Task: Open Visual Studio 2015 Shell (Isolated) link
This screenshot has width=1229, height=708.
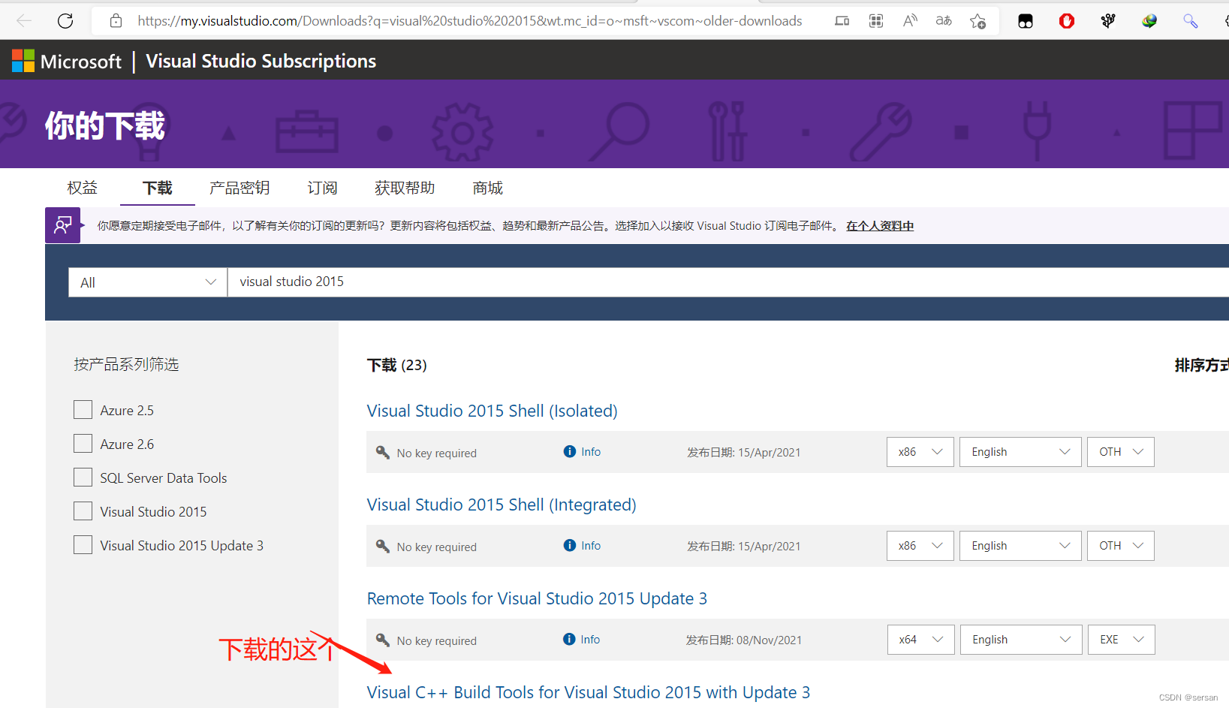Action: coord(493,411)
